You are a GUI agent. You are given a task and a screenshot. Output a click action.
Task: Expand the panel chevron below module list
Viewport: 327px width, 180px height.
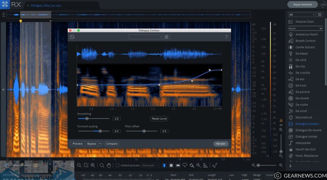tap(290, 166)
